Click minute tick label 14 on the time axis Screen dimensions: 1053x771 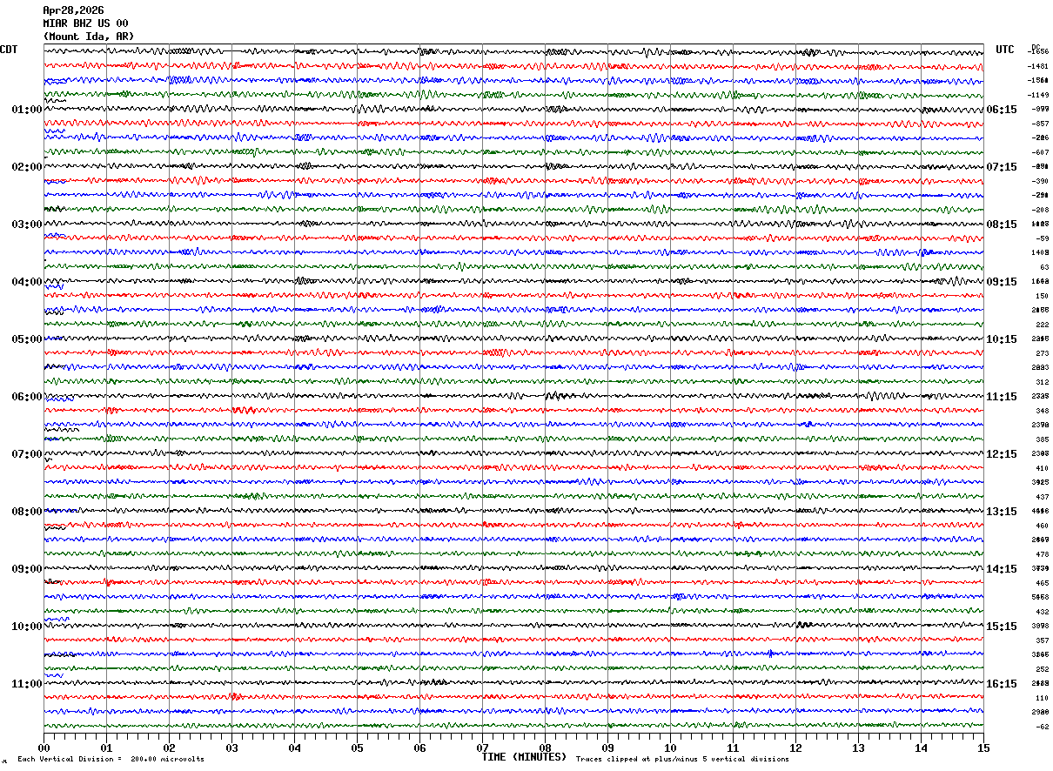(921, 748)
